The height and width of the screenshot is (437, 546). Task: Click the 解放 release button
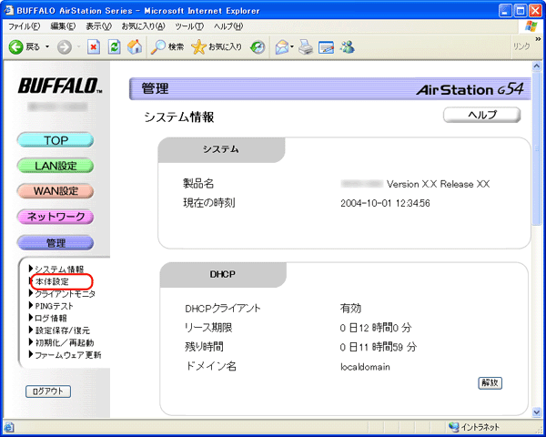(x=490, y=383)
